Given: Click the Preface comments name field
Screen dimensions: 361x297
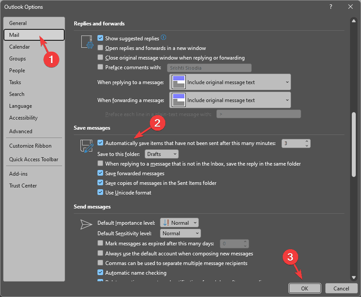Looking at the screenshot, I should click(x=209, y=68).
